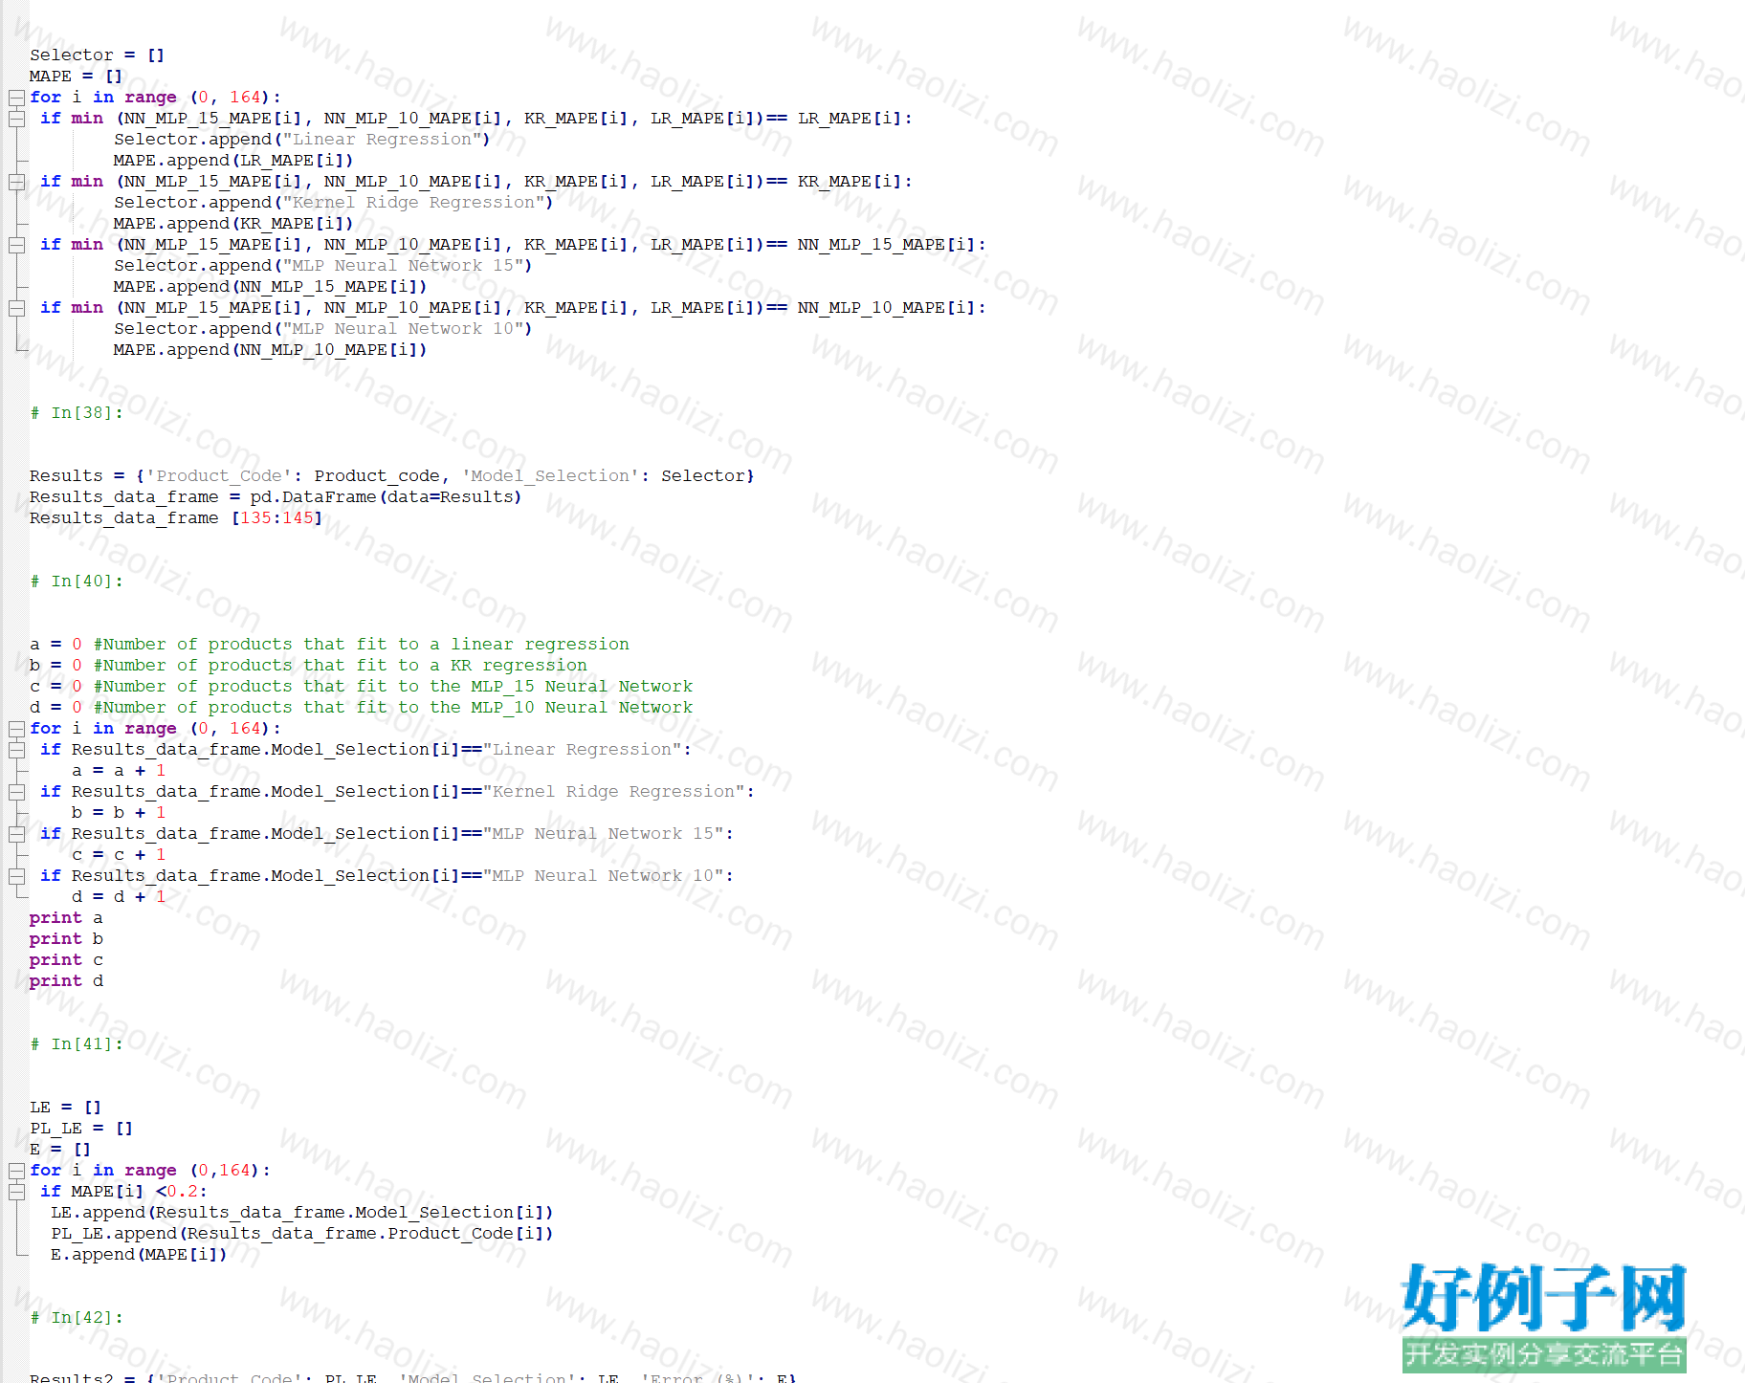The image size is (1745, 1383).
Task: Collapse the if block checking "MLP Neural Network 10"
Action: coord(16,876)
